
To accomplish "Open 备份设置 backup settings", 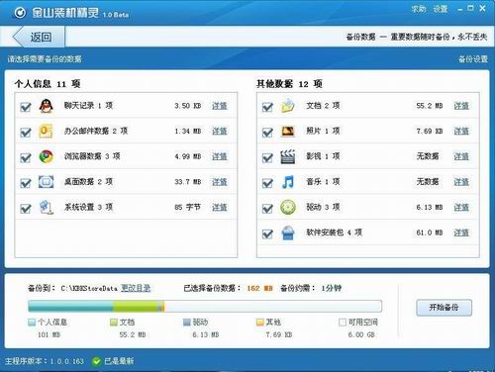I will coord(473,59).
